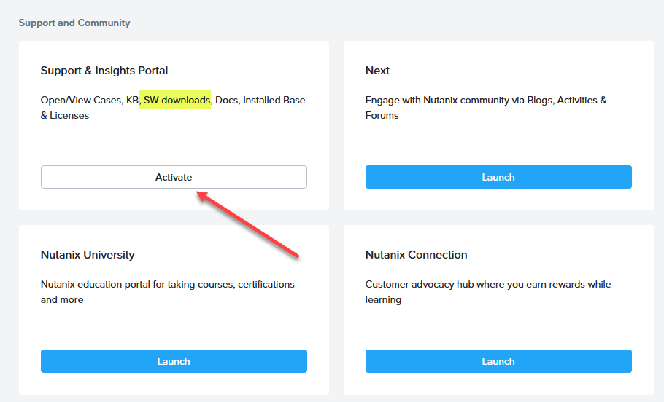
Task: Click the word Forums in Next card
Action: pyautogui.click(x=382, y=115)
